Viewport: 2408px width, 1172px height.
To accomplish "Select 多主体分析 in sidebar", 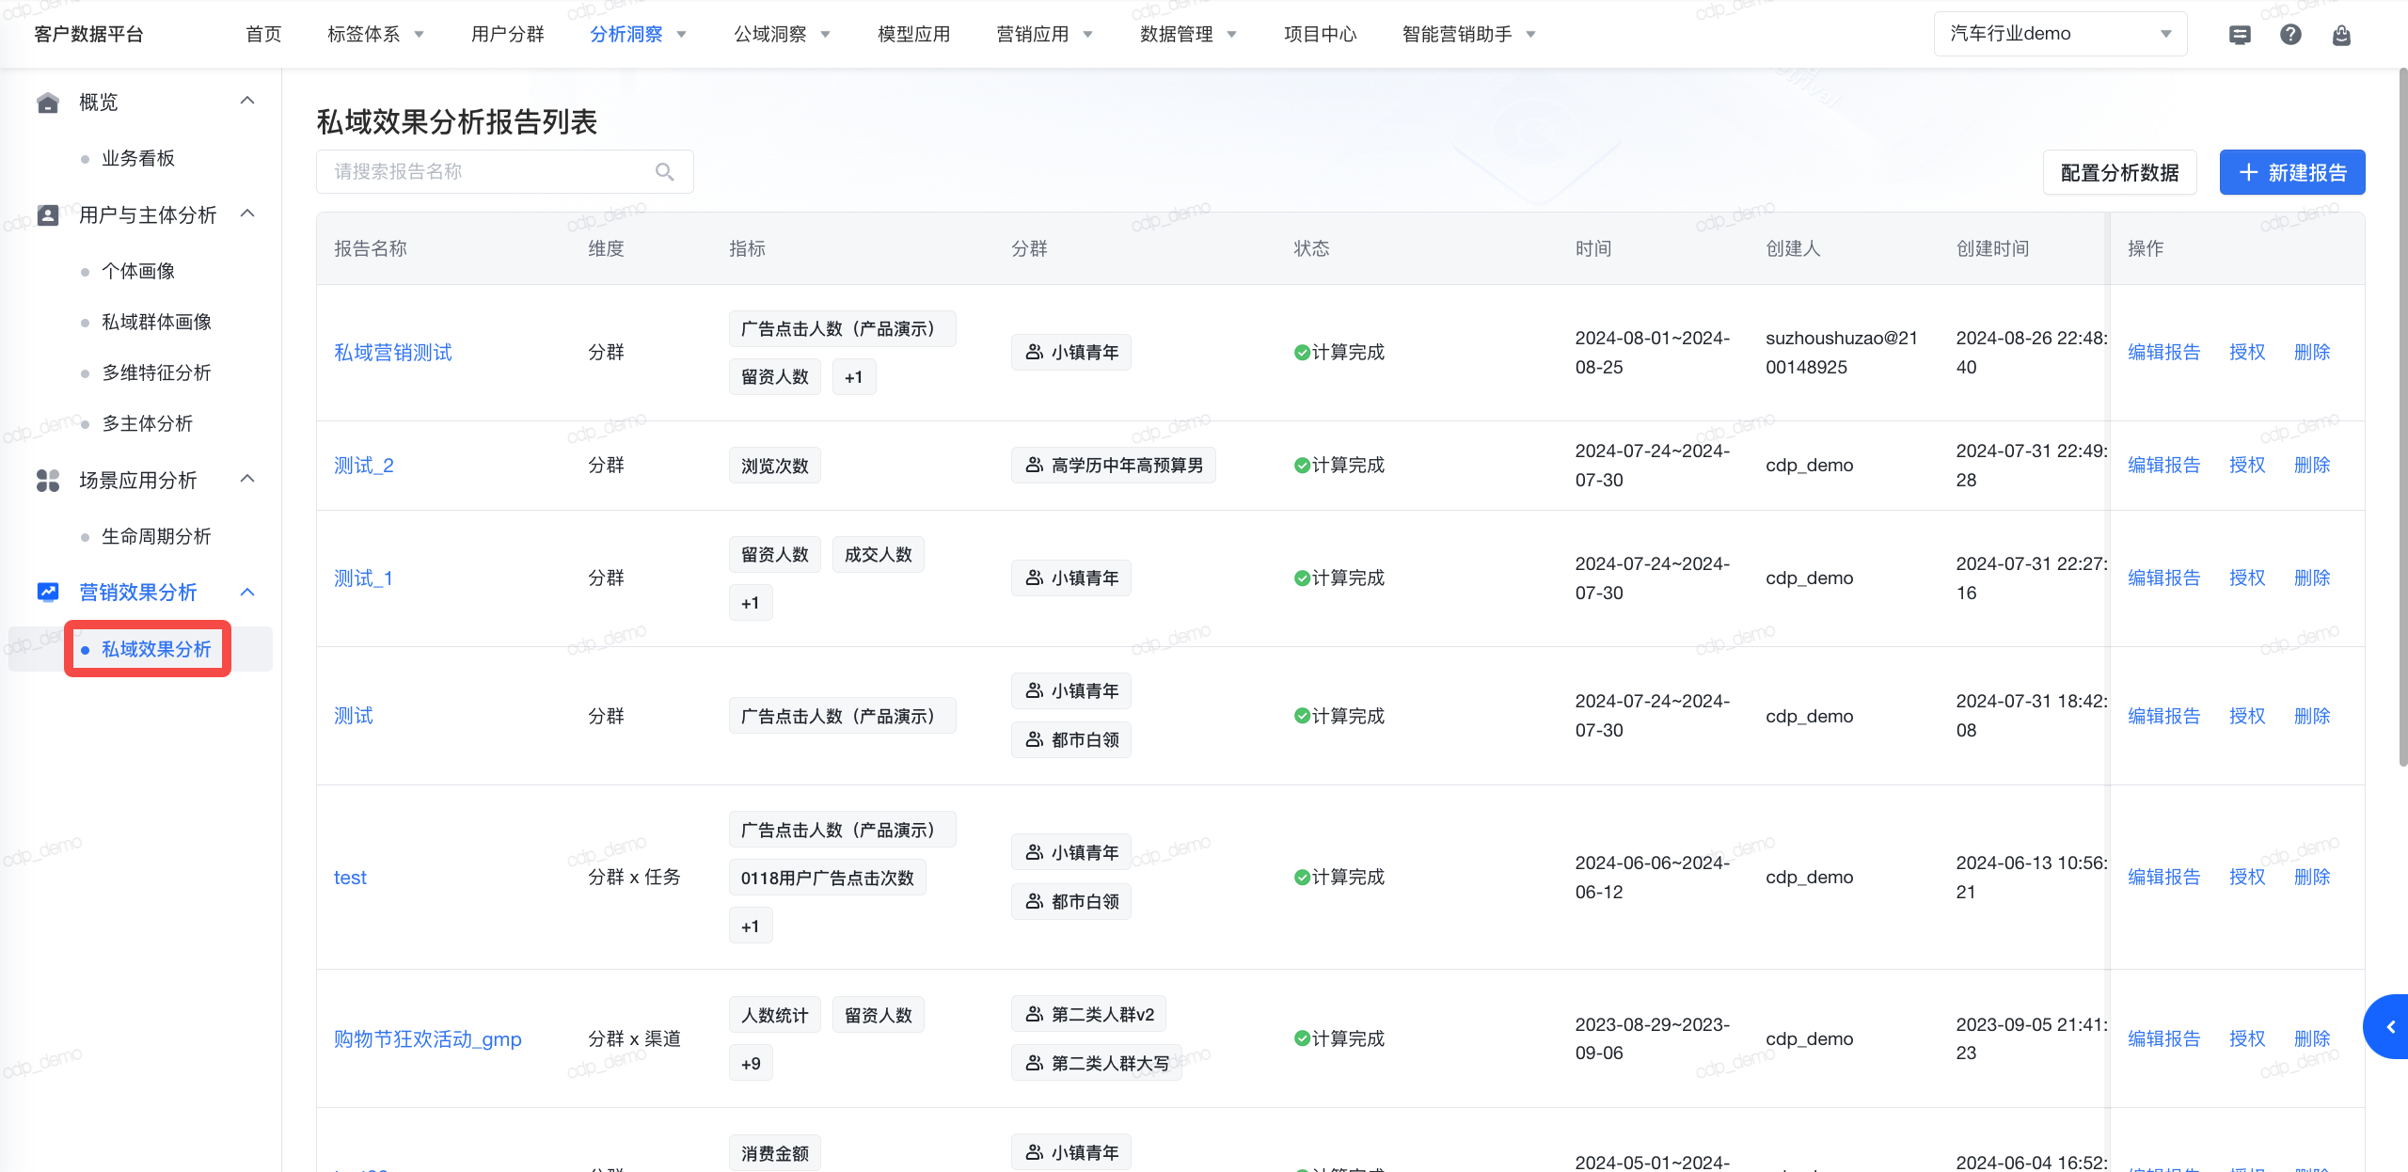I will [x=147, y=423].
